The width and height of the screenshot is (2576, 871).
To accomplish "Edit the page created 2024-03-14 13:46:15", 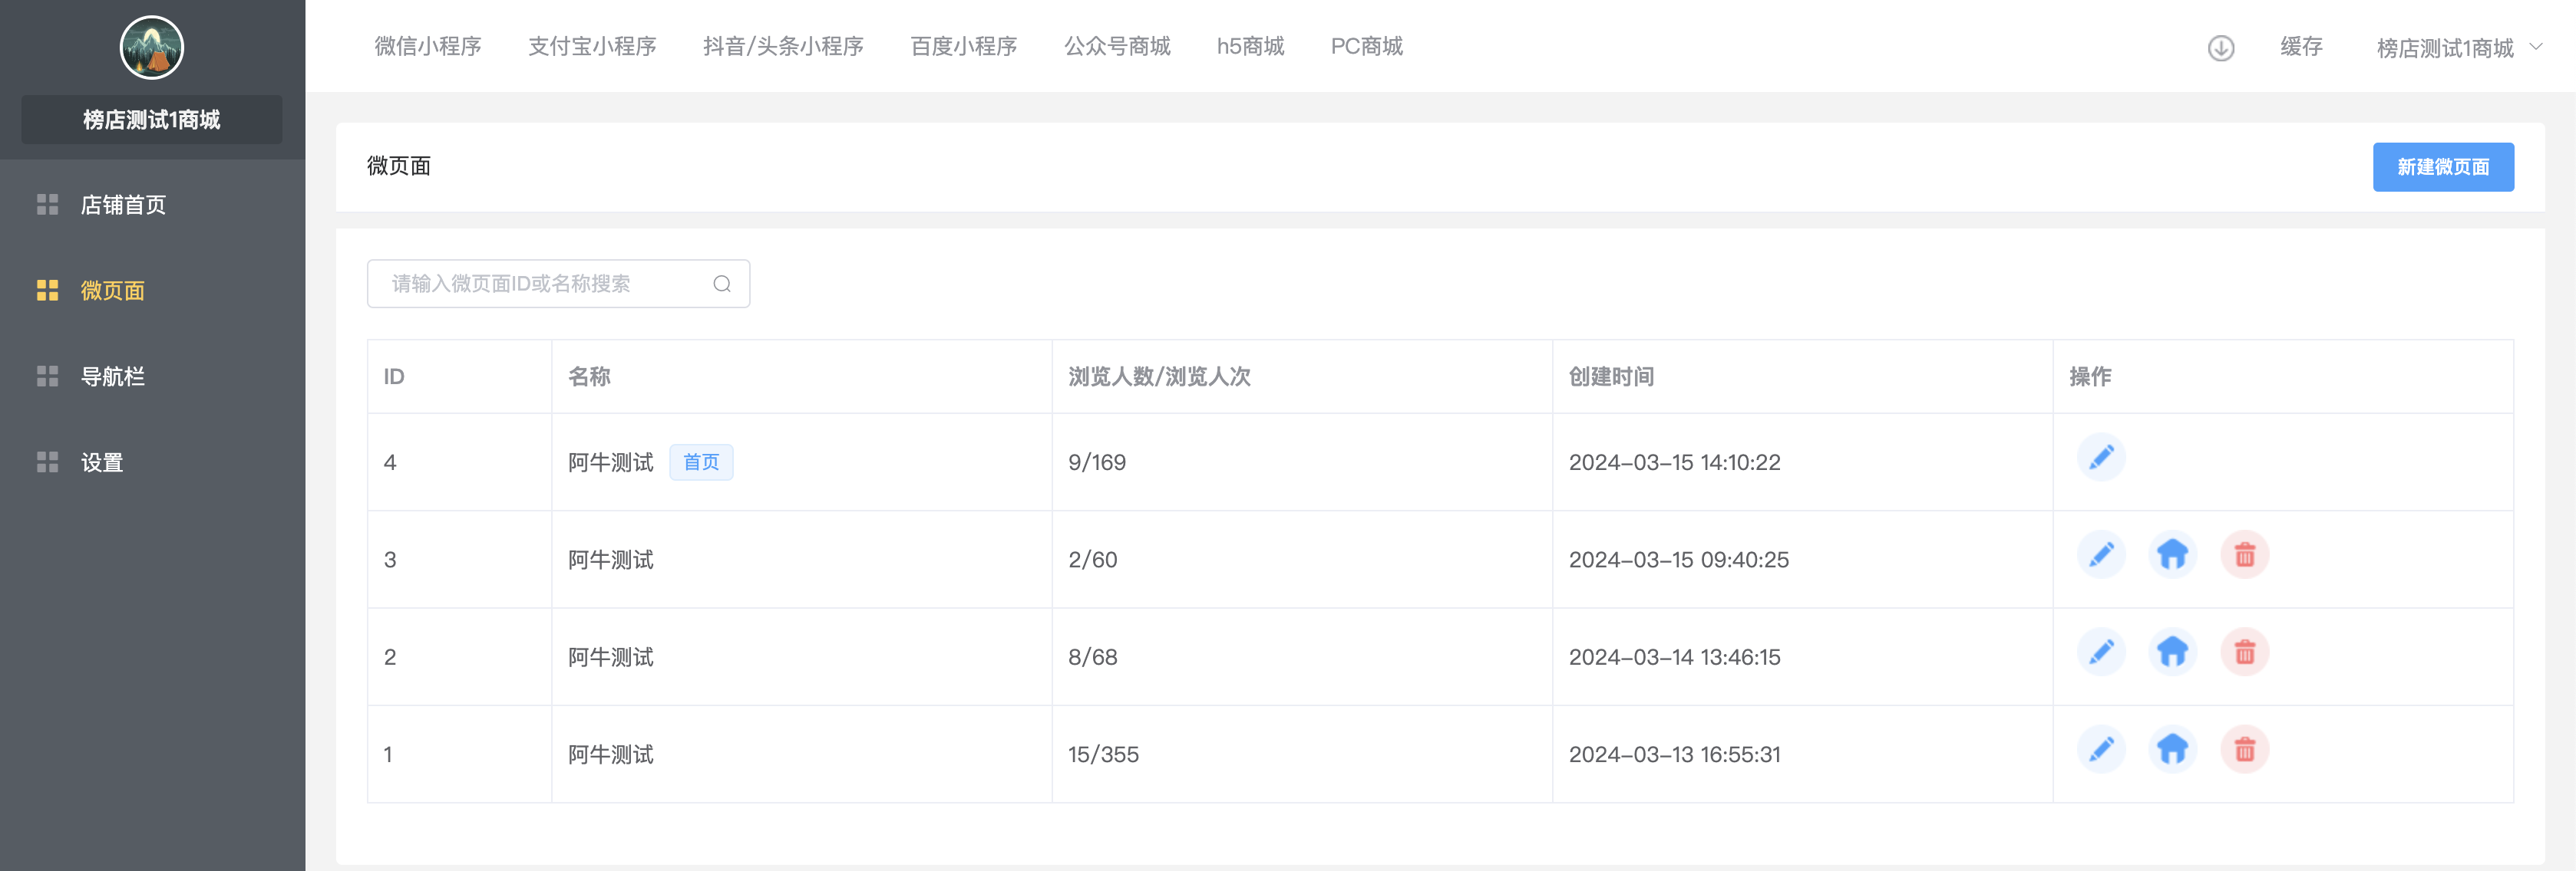I will 2101,652.
